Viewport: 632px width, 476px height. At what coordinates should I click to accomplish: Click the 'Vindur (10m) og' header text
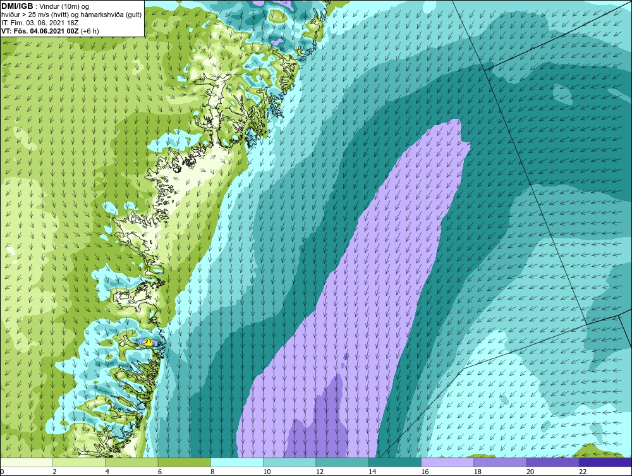tap(64, 7)
